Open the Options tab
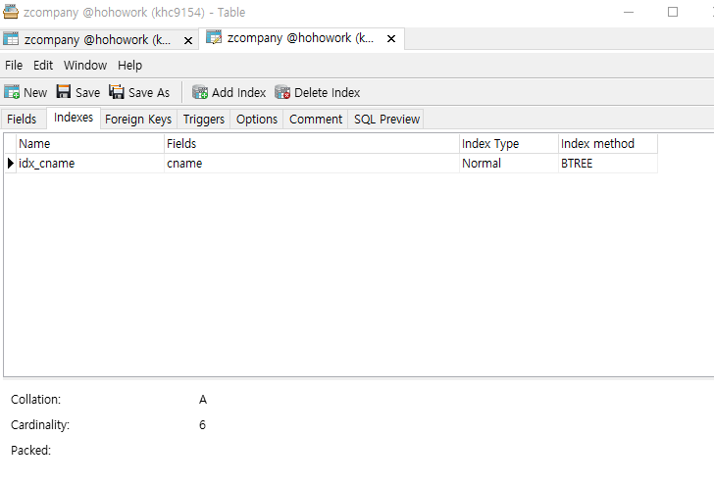 (x=257, y=119)
